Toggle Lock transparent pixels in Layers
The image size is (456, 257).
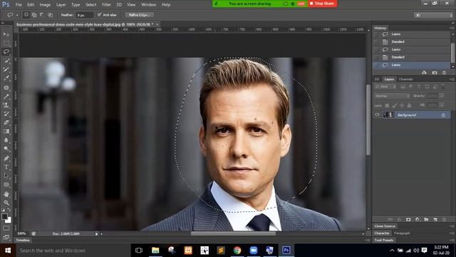tap(387, 106)
